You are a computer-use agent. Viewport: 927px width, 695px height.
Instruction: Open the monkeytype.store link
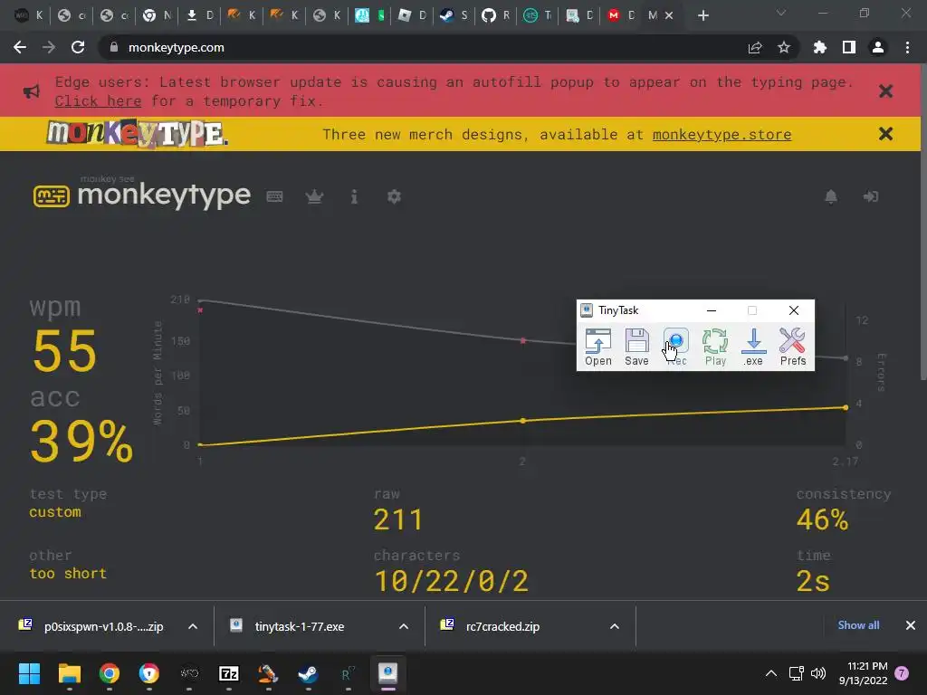click(722, 135)
